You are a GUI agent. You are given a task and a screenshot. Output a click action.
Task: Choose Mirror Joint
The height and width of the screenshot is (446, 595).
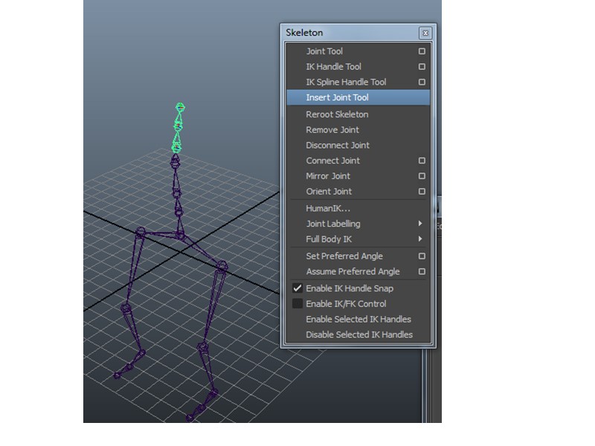(x=328, y=176)
